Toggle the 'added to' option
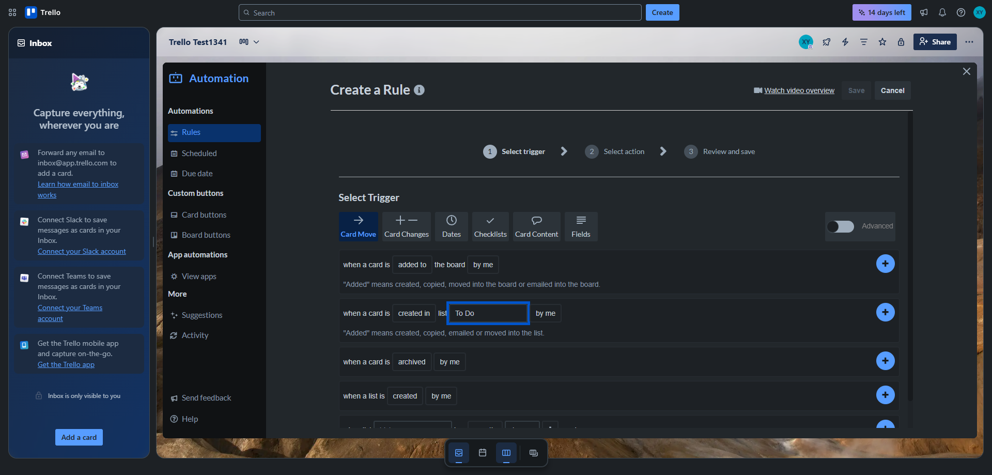The image size is (992, 475). point(412,265)
